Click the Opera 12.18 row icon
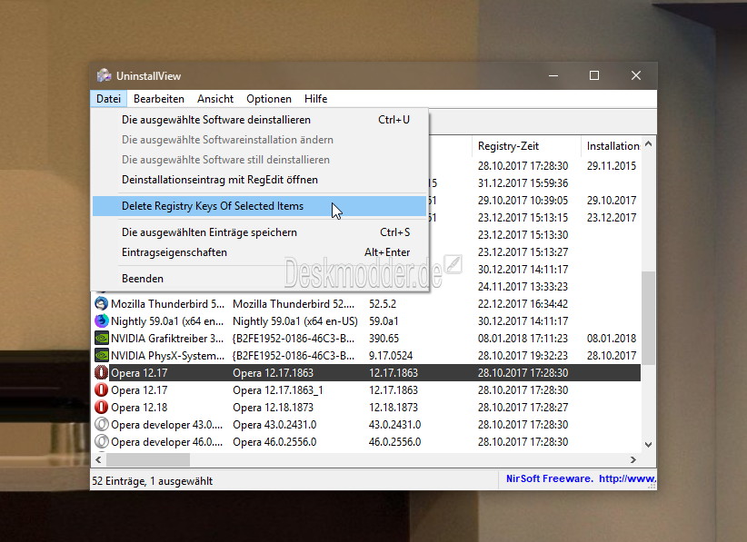This screenshot has height=542, width=747. point(101,408)
